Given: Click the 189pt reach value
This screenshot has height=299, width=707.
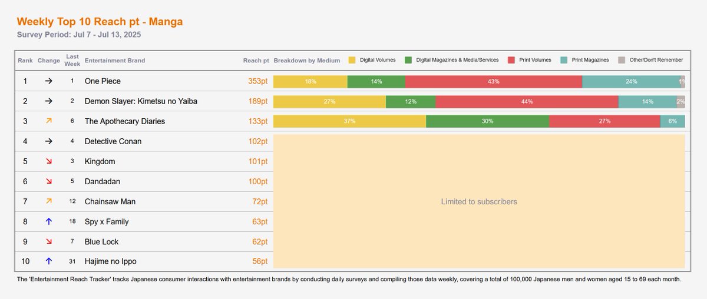Looking at the screenshot, I should pyautogui.click(x=258, y=101).
